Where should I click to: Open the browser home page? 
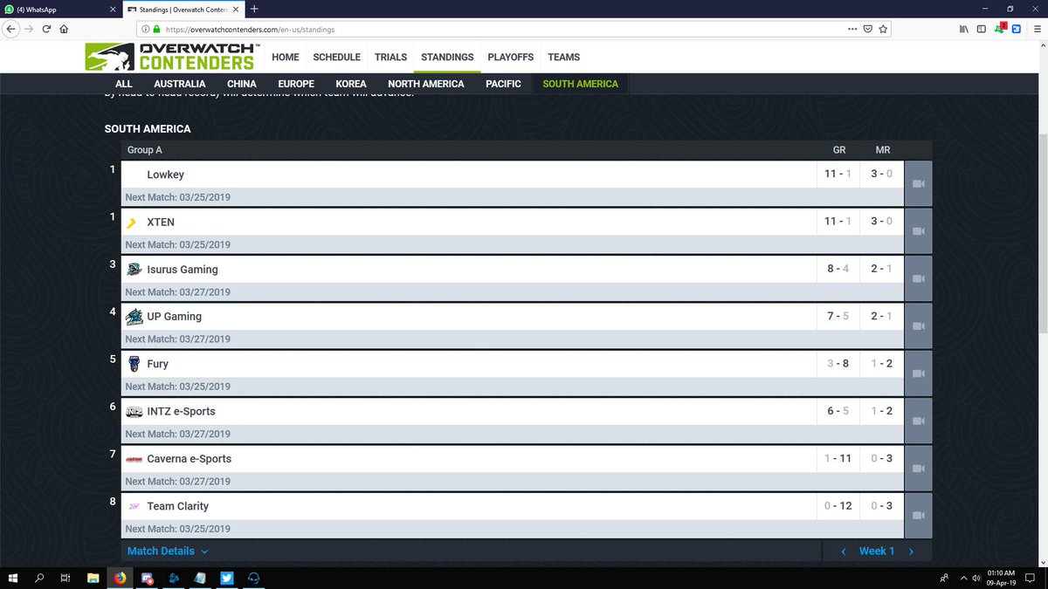65,29
